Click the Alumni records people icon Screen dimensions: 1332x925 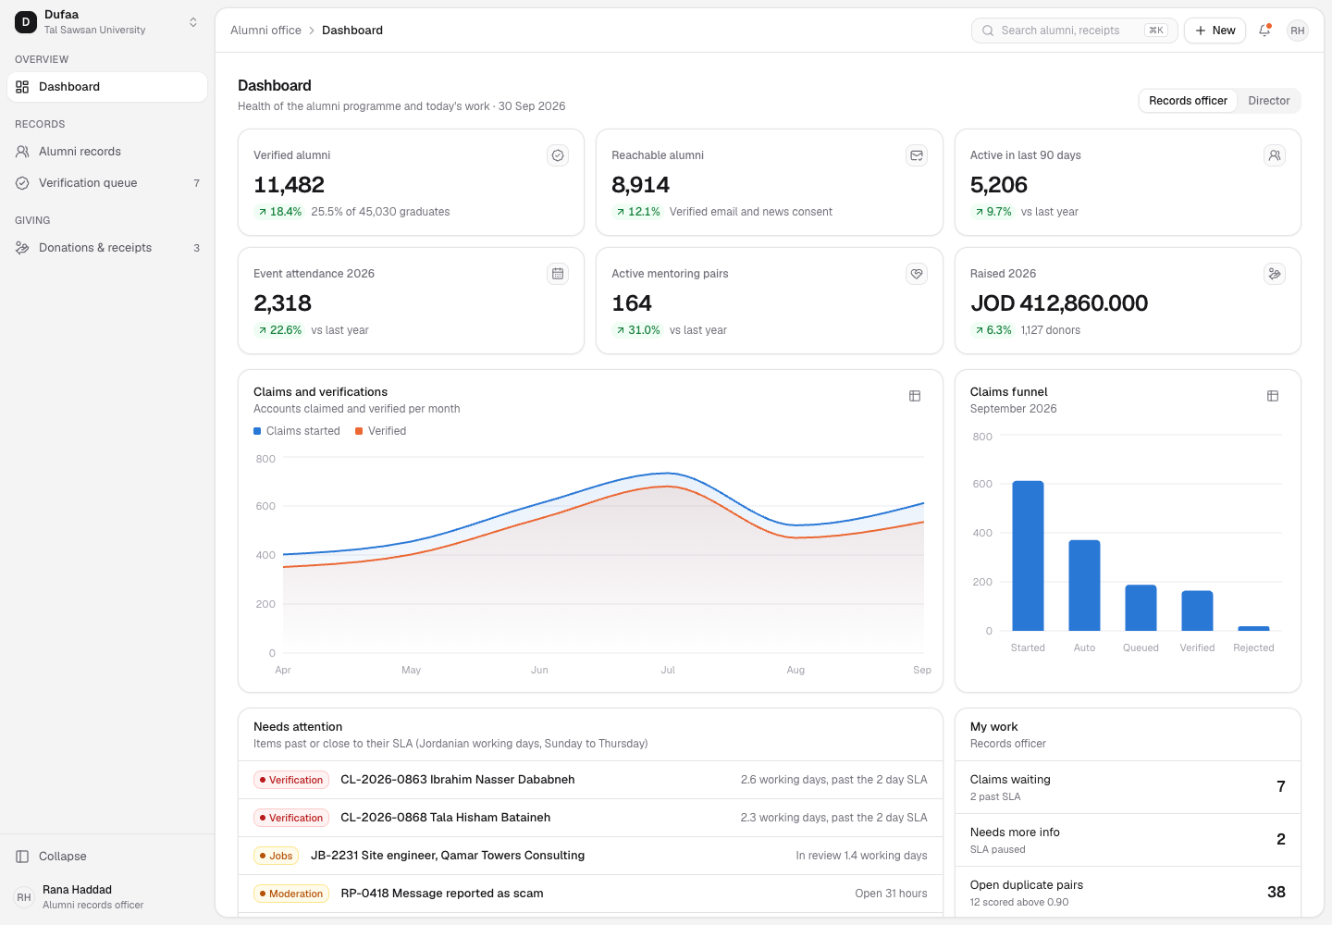pos(22,152)
